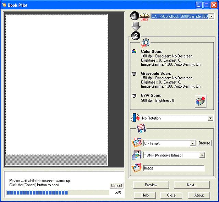Click the save folder icon beside C:\Temp\
This screenshot has width=219, height=202.
coord(137,143)
